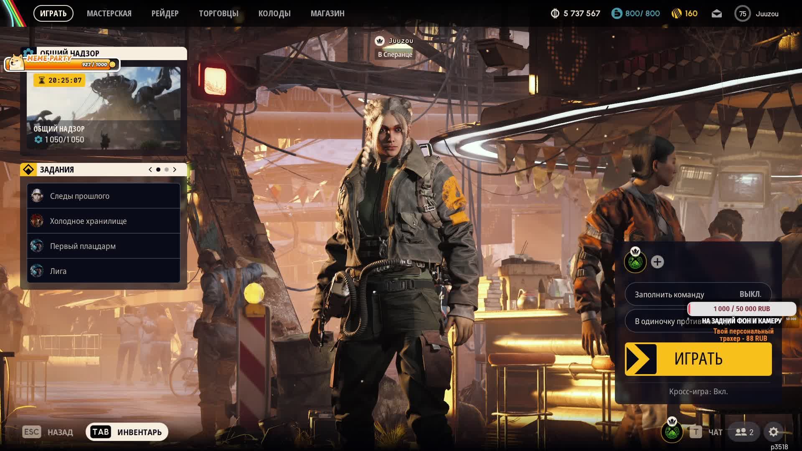Image resolution: width=802 pixels, height=451 pixels.
Task: Click the coin currency icon next to 5 737 567
Action: pos(555,14)
